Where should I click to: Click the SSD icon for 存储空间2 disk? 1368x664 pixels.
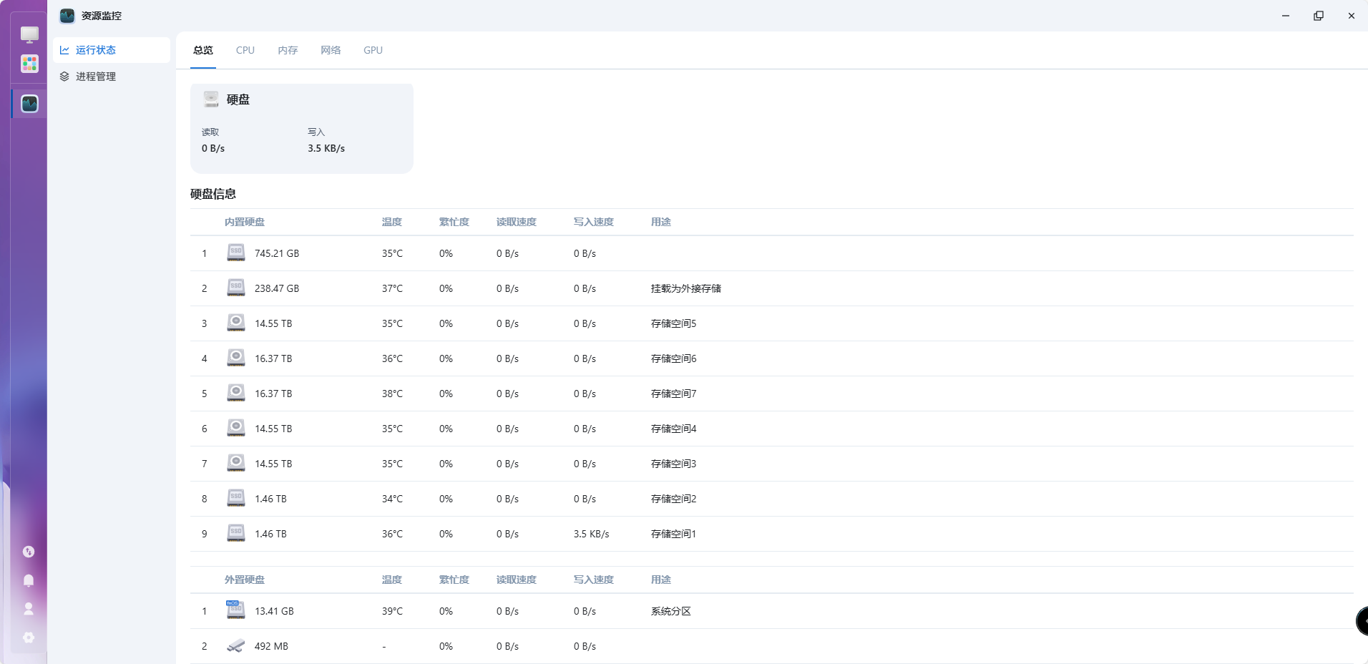pos(236,498)
